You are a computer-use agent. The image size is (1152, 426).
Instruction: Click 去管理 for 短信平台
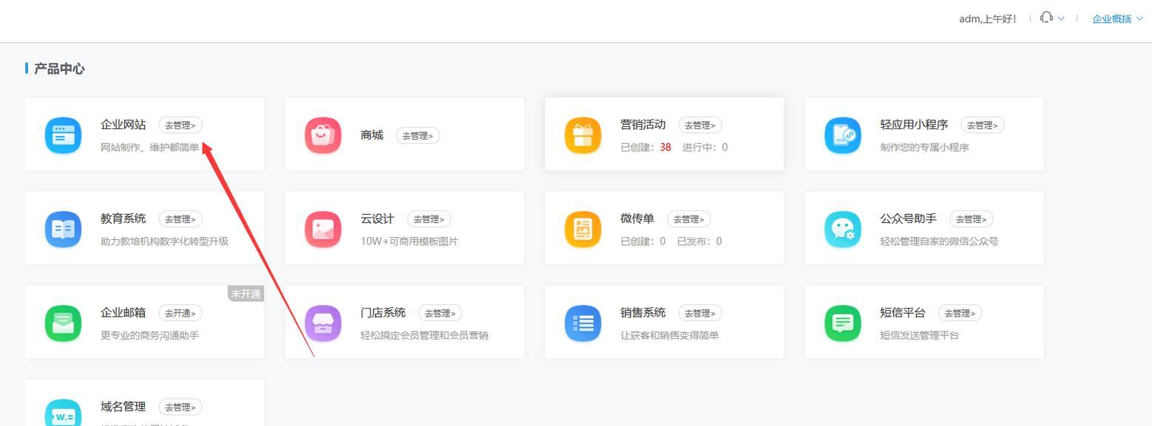[x=960, y=313]
